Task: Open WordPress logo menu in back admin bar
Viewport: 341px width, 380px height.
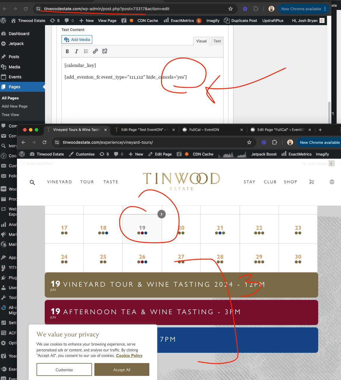Action: tap(4, 20)
